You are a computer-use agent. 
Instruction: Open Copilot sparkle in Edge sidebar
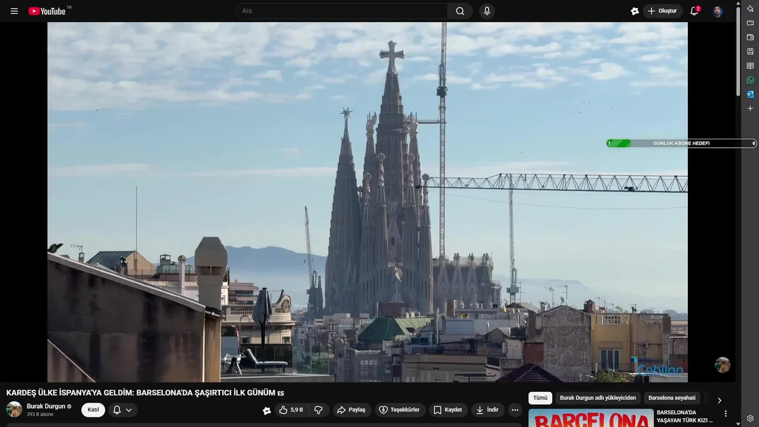tap(750, 9)
